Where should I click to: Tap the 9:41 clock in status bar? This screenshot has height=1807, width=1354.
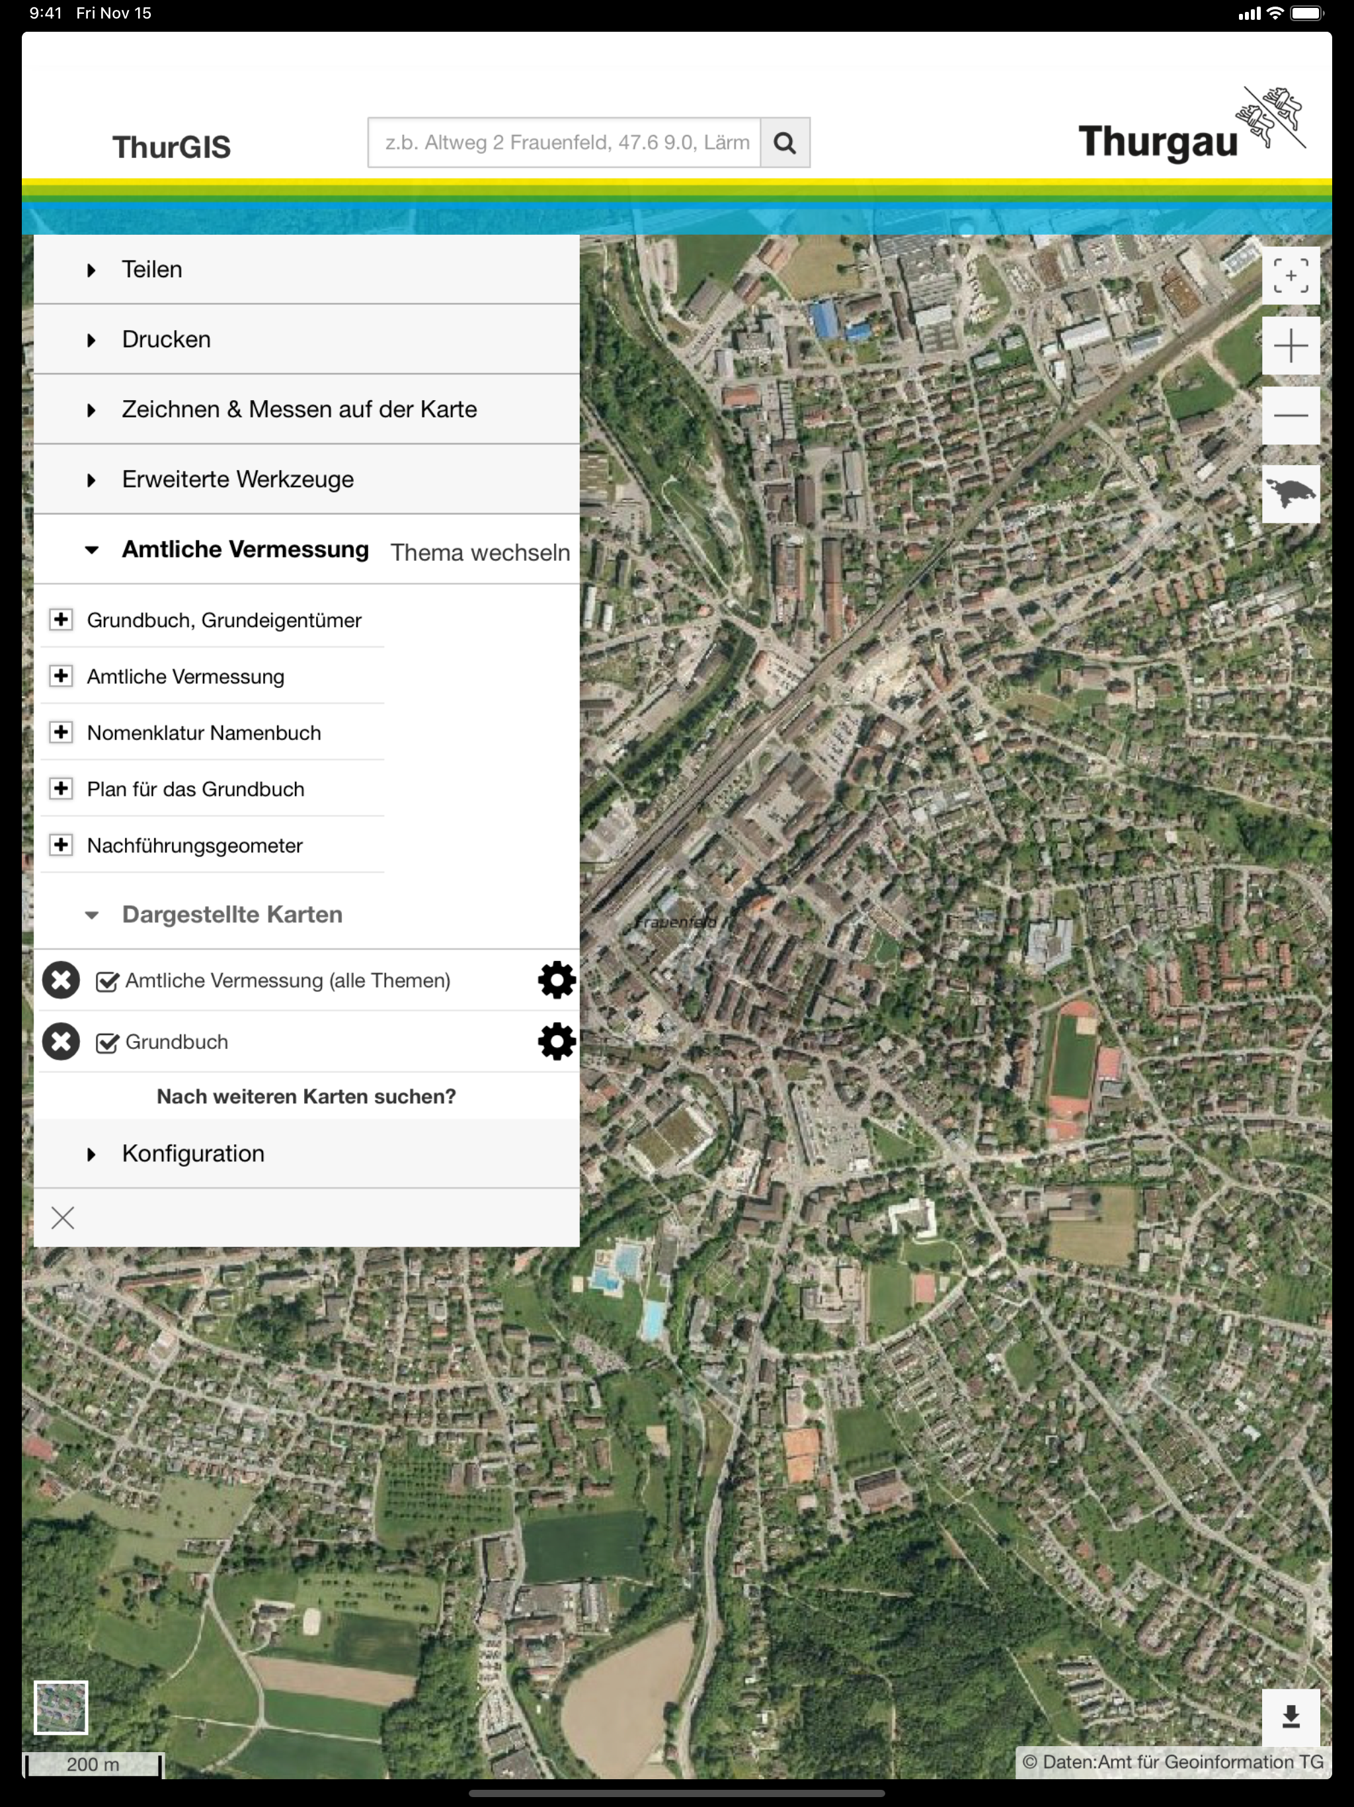[46, 13]
